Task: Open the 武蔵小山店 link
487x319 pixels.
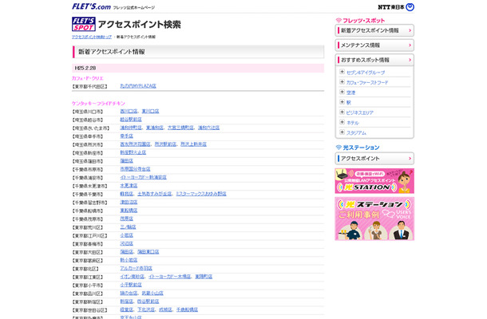Action: (152, 293)
